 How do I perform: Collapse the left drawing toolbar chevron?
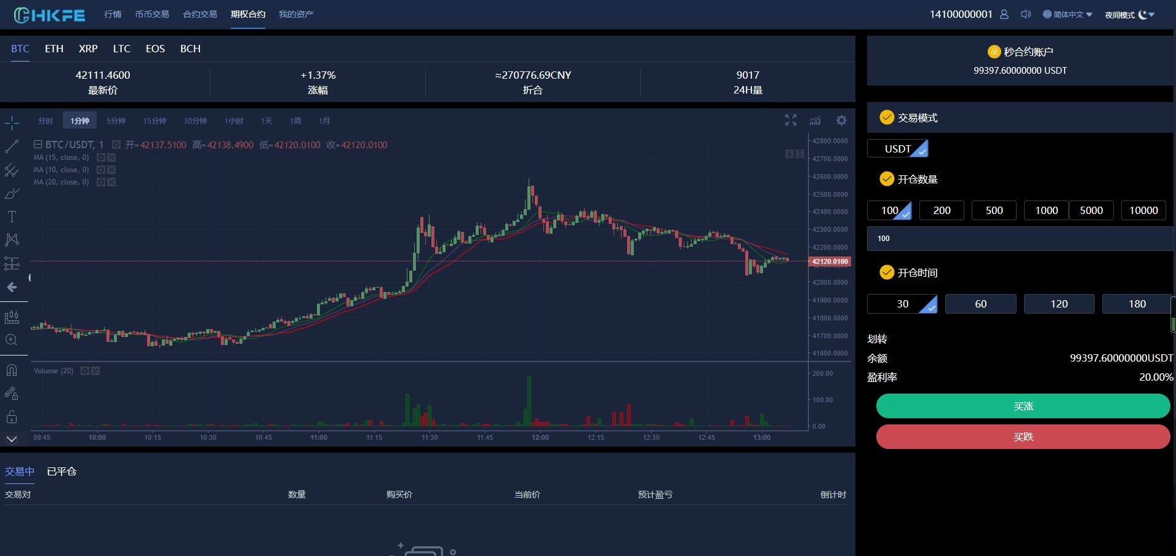tap(11, 439)
